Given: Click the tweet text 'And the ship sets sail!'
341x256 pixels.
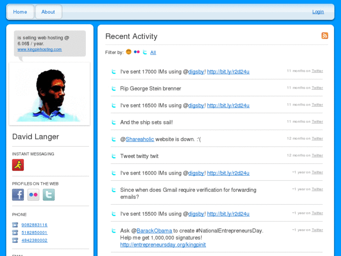Looking at the screenshot, I should (146, 123).
